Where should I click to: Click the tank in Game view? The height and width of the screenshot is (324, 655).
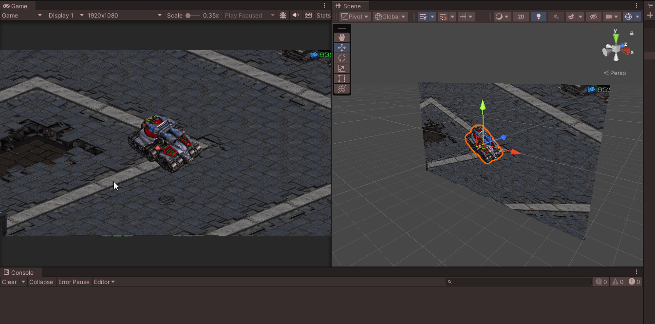click(x=165, y=143)
